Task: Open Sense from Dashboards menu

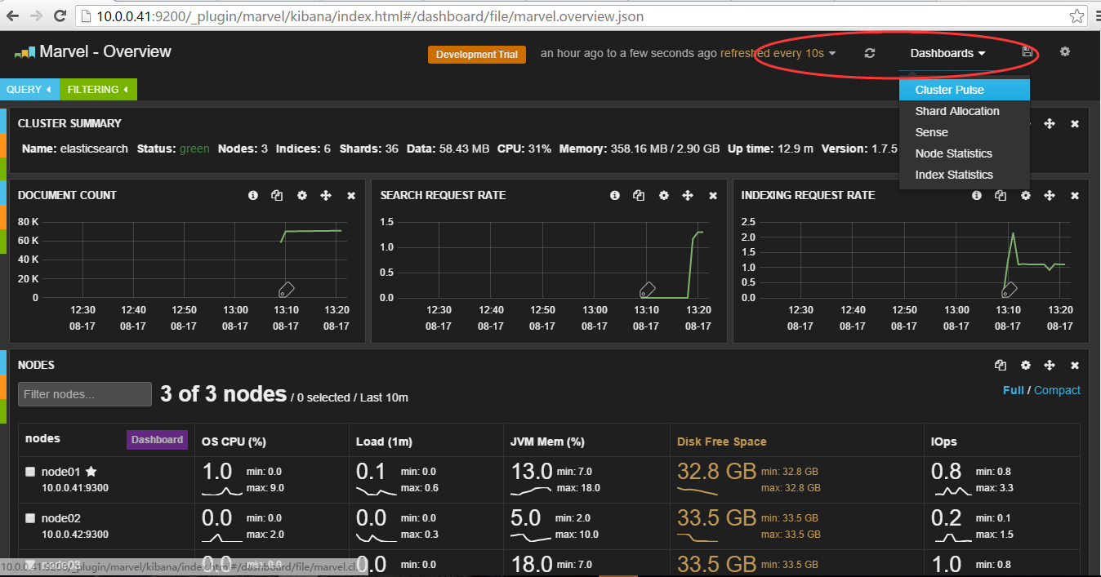Action: tap(965, 132)
